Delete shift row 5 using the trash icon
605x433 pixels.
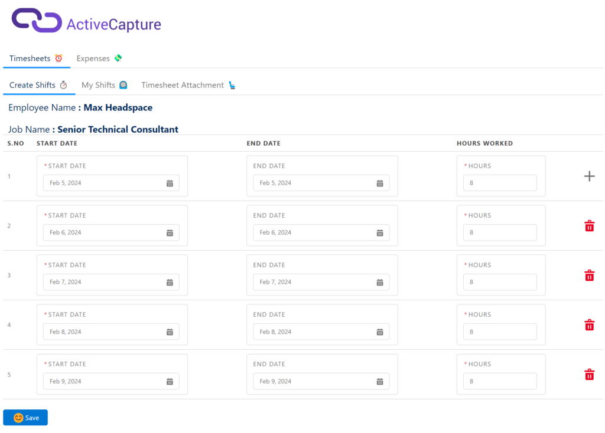(x=588, y=374)
